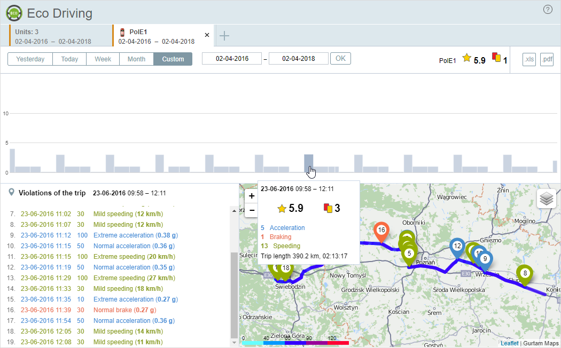Image resolution: width=561 pixels, height=348 pixels.
Task: Export report as .pdf file
Action: (547, 59)
